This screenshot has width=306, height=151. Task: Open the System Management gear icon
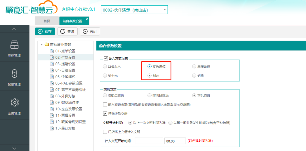[14, 102]
